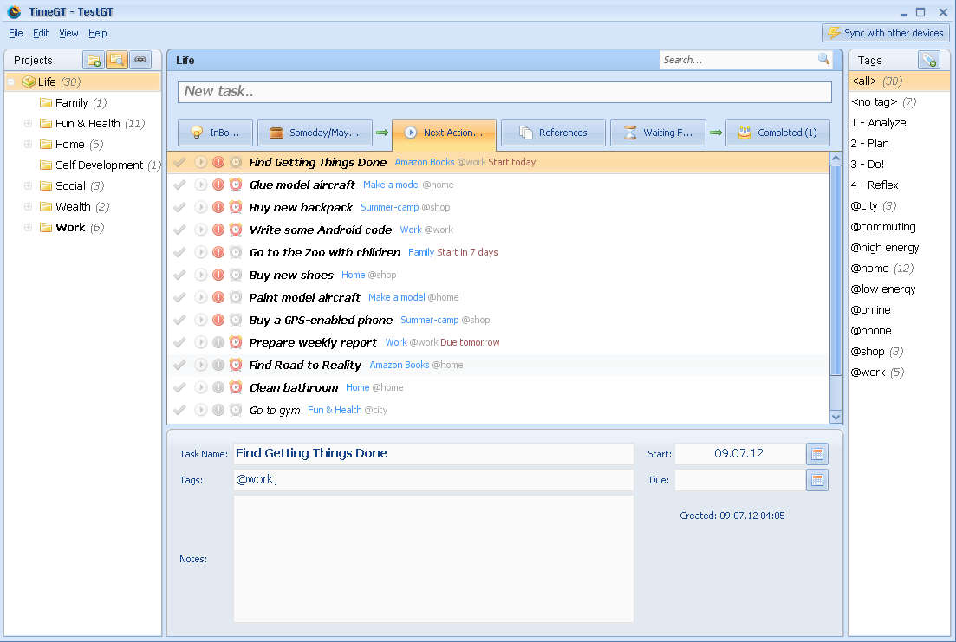Image resolution: width=956 pixels, height=642 pixels.
Task: Click the add new tag icon
Action: 928,60
